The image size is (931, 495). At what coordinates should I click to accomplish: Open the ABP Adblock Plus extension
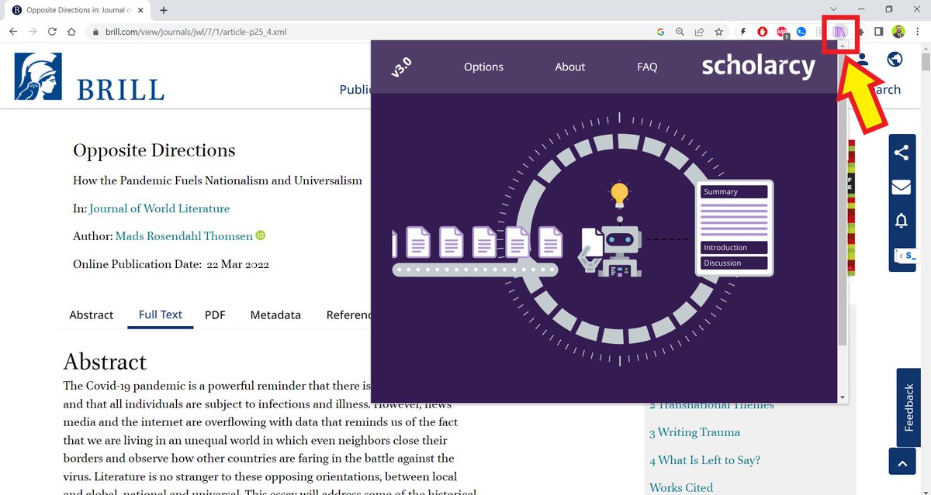[x=782, y=32]
